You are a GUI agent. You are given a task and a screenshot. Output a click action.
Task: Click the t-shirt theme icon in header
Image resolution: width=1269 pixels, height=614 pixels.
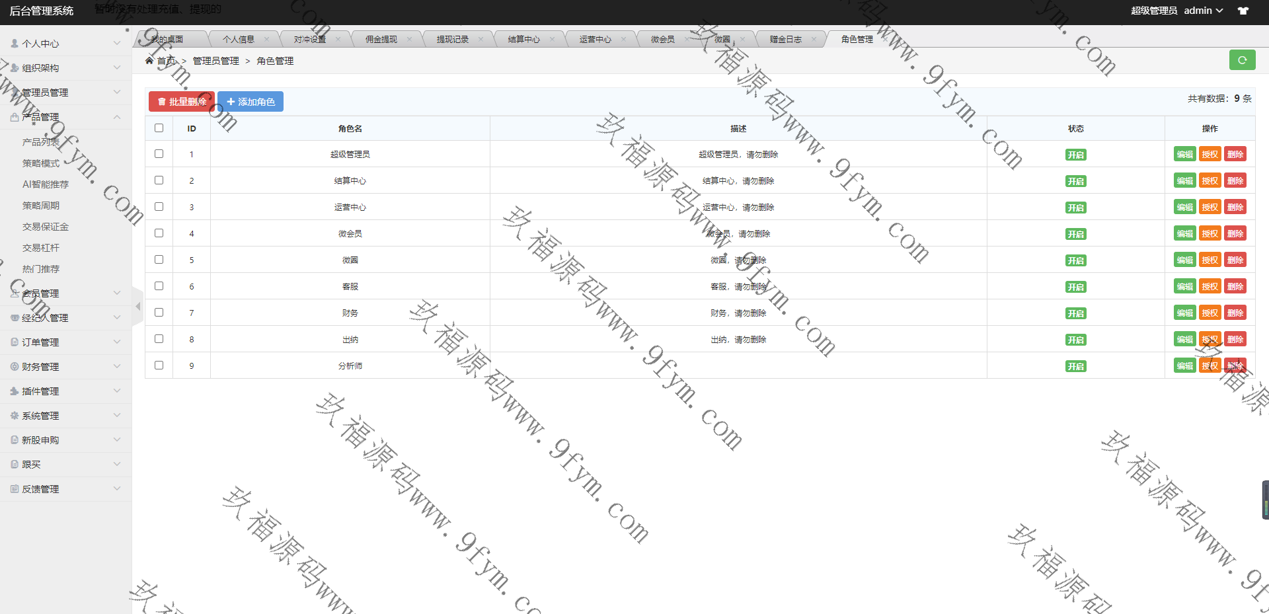[1243, 11]
